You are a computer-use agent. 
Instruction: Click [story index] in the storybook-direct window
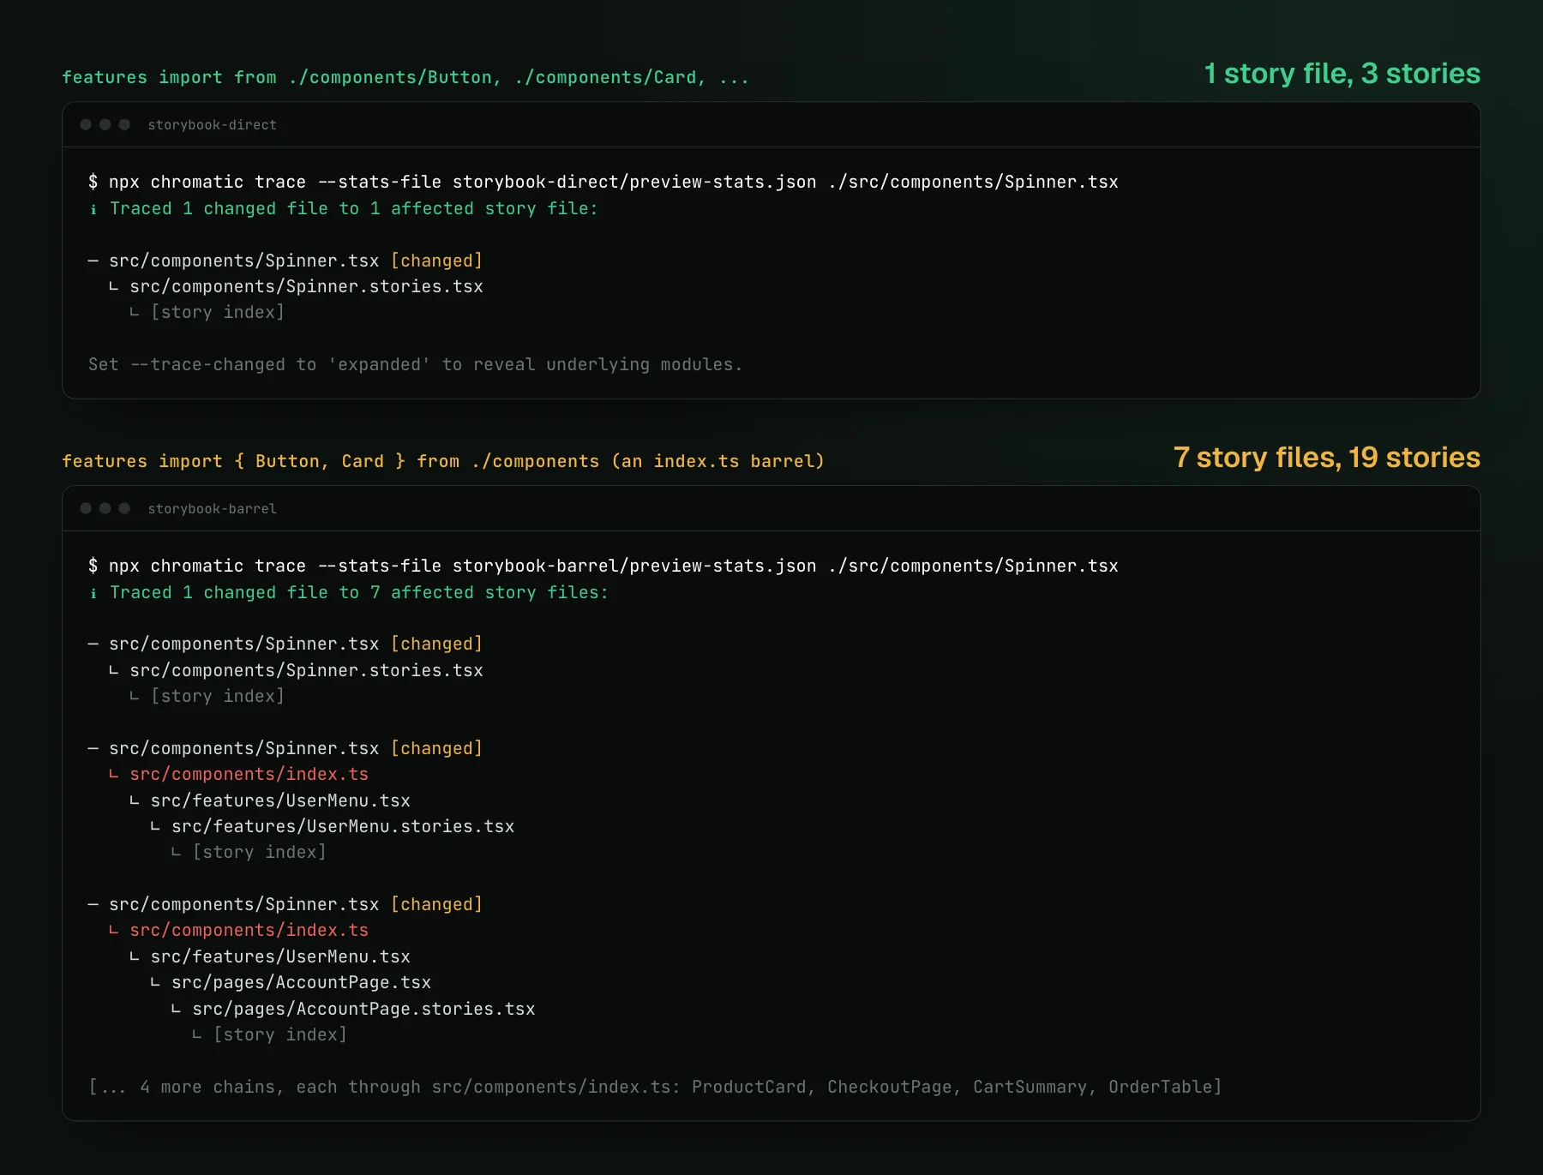point(218,313)
